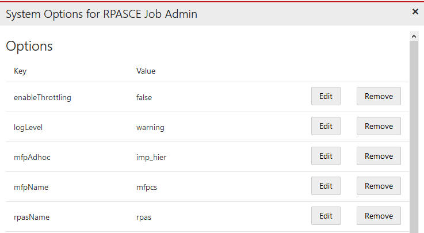Click the value 'rpas'

[x=144, y=217]
